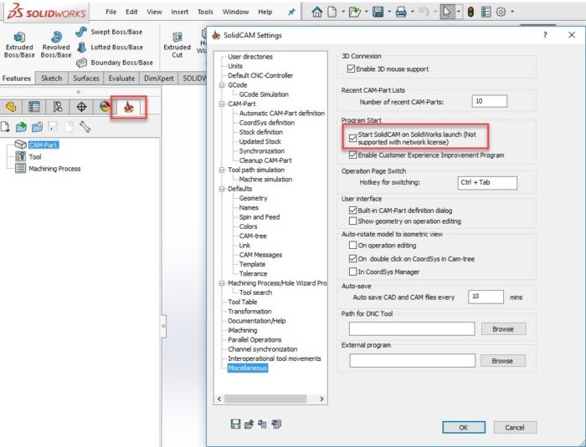
Task: Open DimXpertManager crosshair tab icon
Action: click(81, 107)
